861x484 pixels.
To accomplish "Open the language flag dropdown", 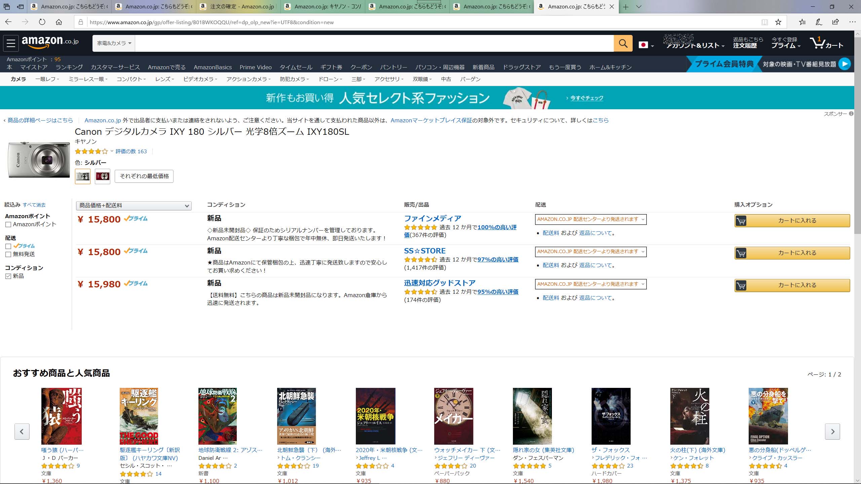I will 646,45.
